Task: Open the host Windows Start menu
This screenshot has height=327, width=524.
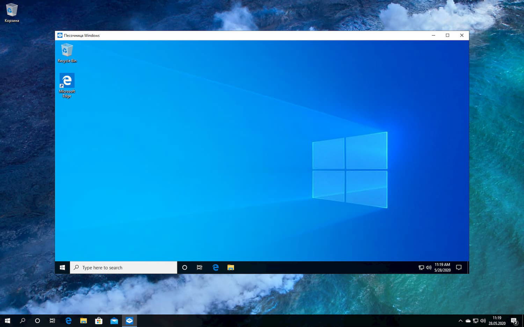Action: click(7, 320)
